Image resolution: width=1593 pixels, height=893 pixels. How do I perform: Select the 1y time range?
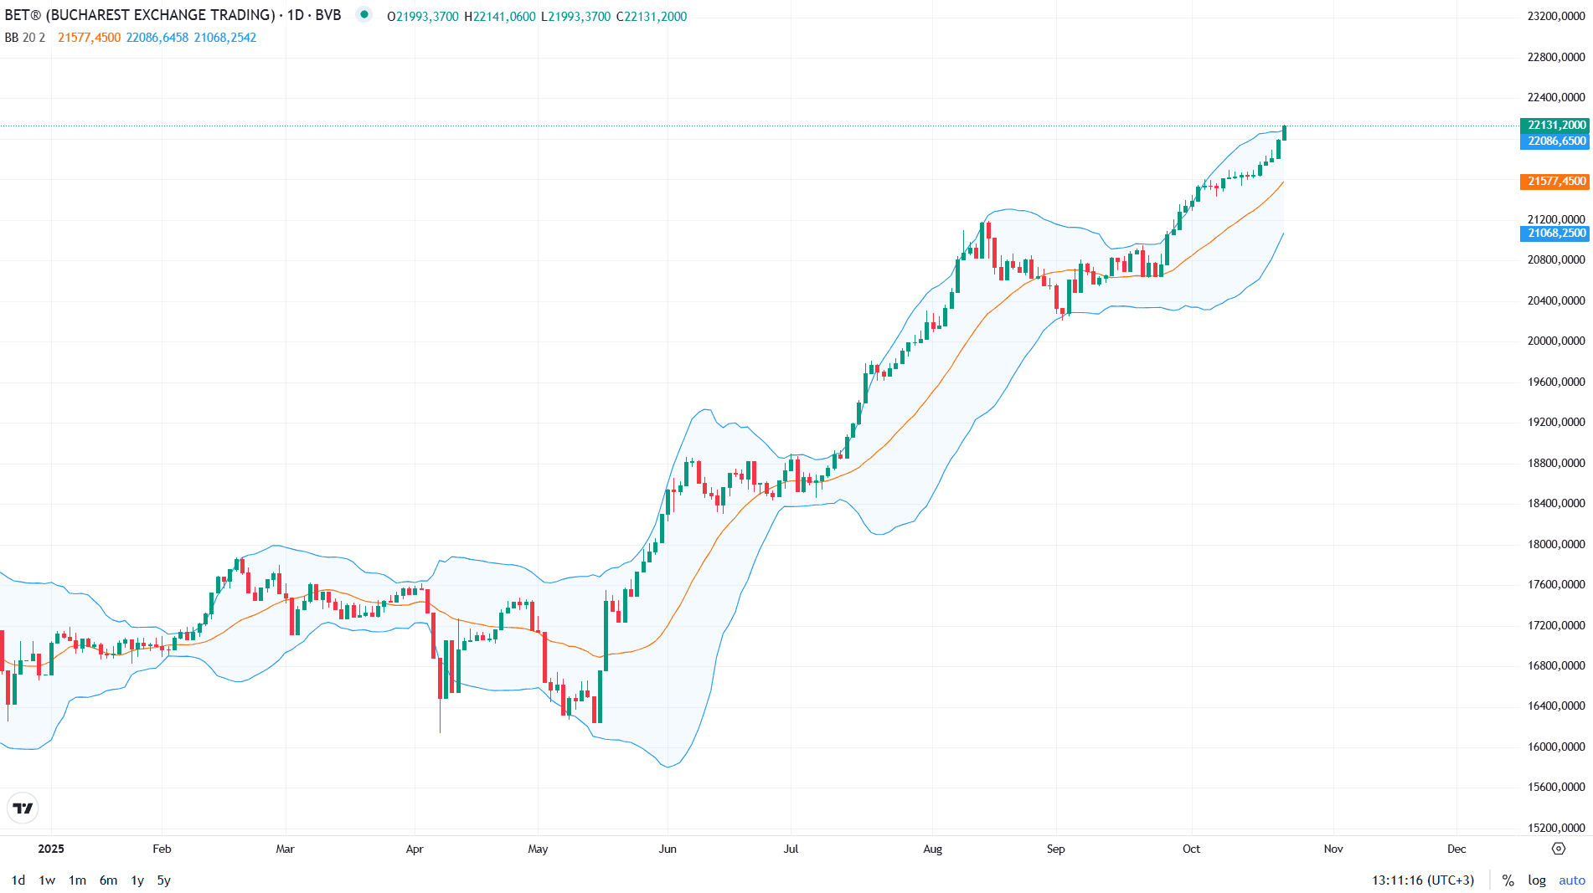(x=137, y=880)
